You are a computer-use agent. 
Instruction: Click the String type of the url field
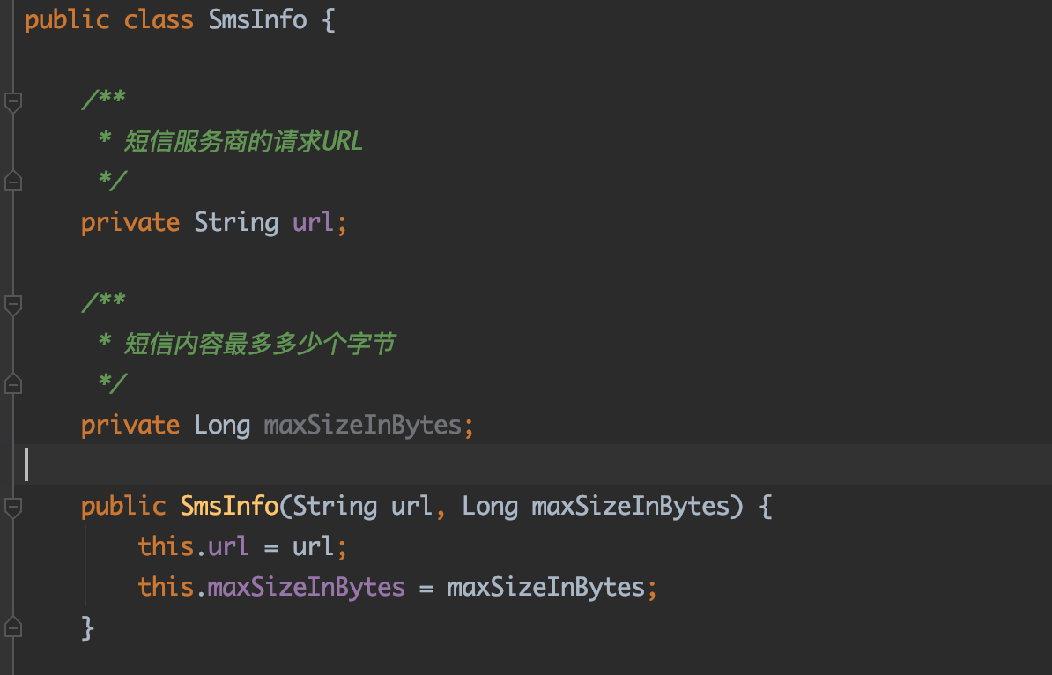coord(236,222)
